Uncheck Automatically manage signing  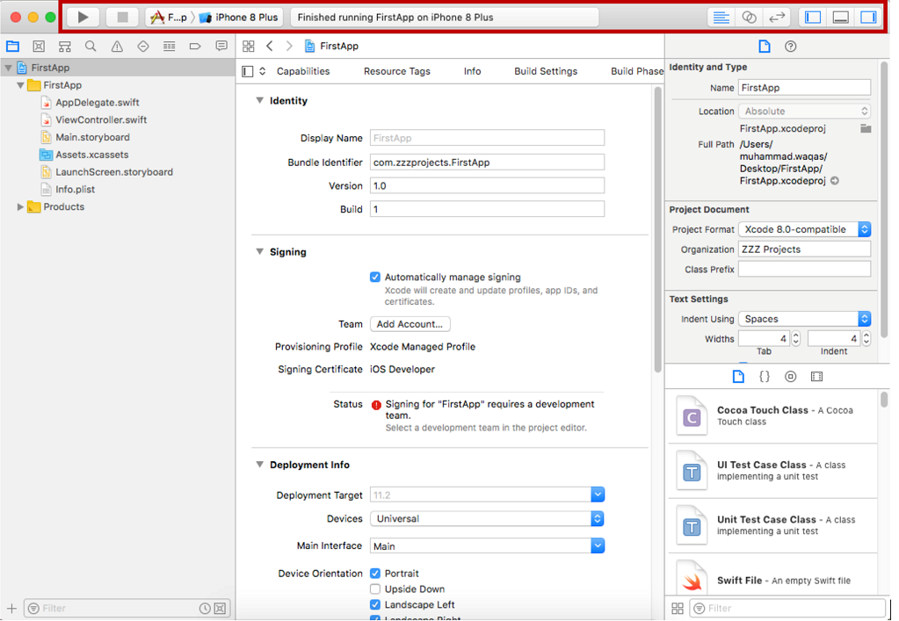pos(375,278)
